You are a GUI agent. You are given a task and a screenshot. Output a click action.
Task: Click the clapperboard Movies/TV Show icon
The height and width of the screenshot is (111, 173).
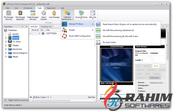(x=64, y=24)
